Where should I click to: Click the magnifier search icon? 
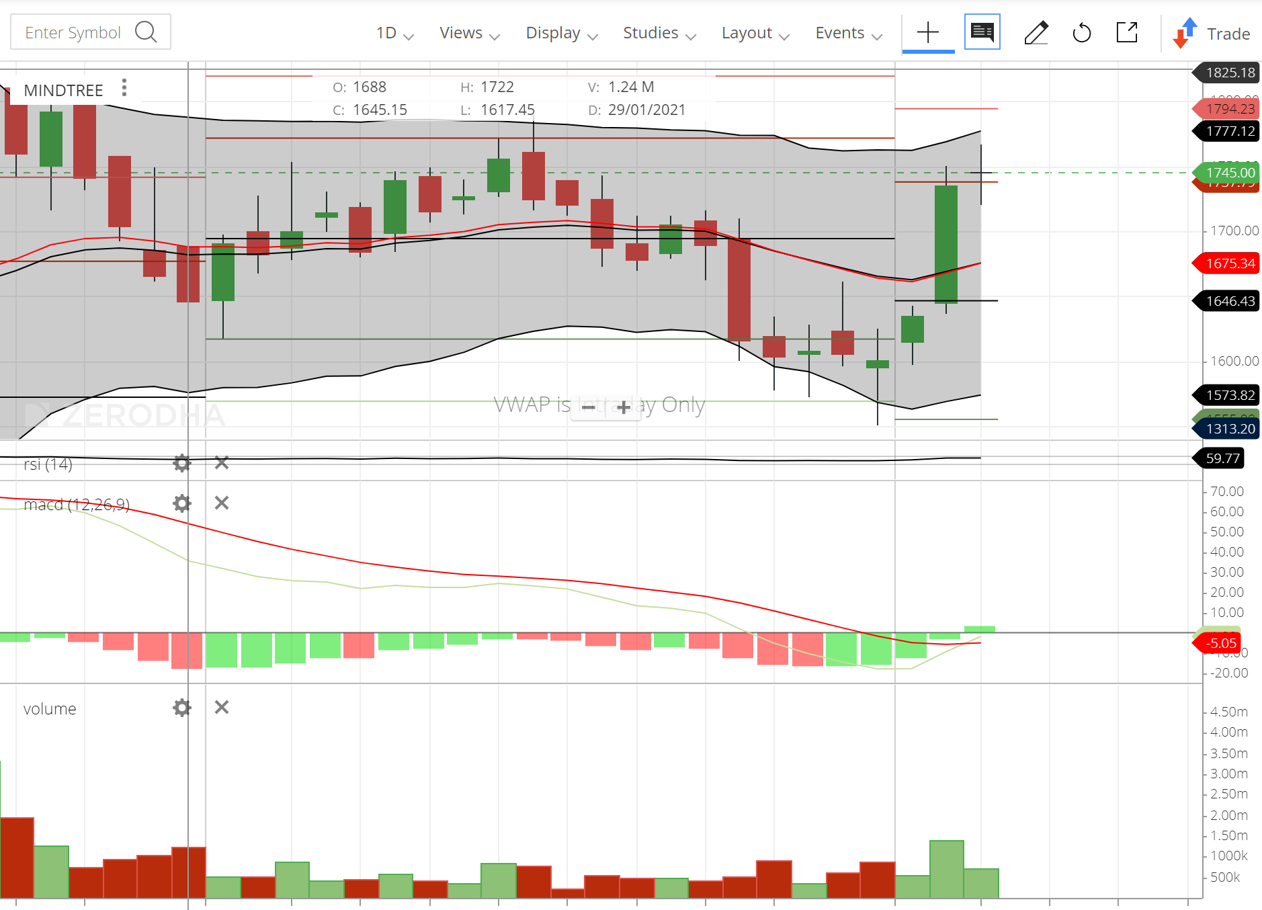146,32
